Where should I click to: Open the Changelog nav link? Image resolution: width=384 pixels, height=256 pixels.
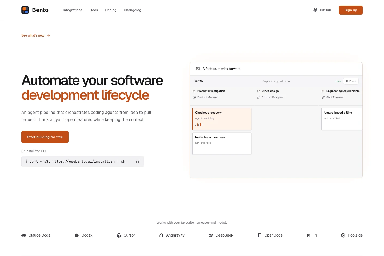point(133,10)
